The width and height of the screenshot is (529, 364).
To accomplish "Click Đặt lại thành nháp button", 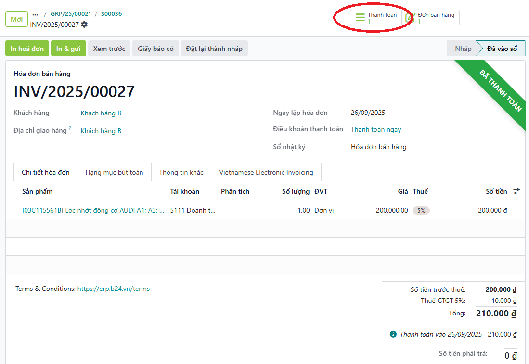I will click(214, 49).
